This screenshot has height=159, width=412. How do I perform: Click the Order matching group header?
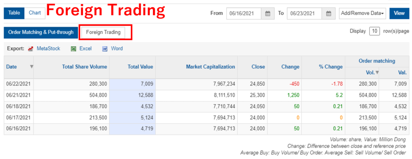pyautogui.click(x=377, y=61)
